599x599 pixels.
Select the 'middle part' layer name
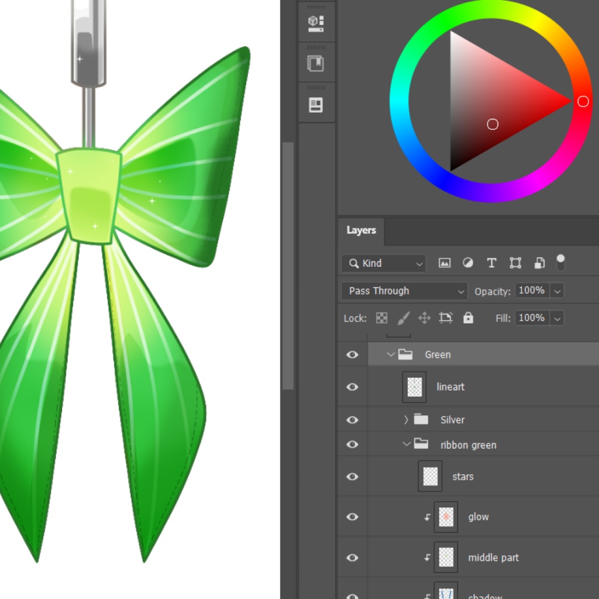493,557
